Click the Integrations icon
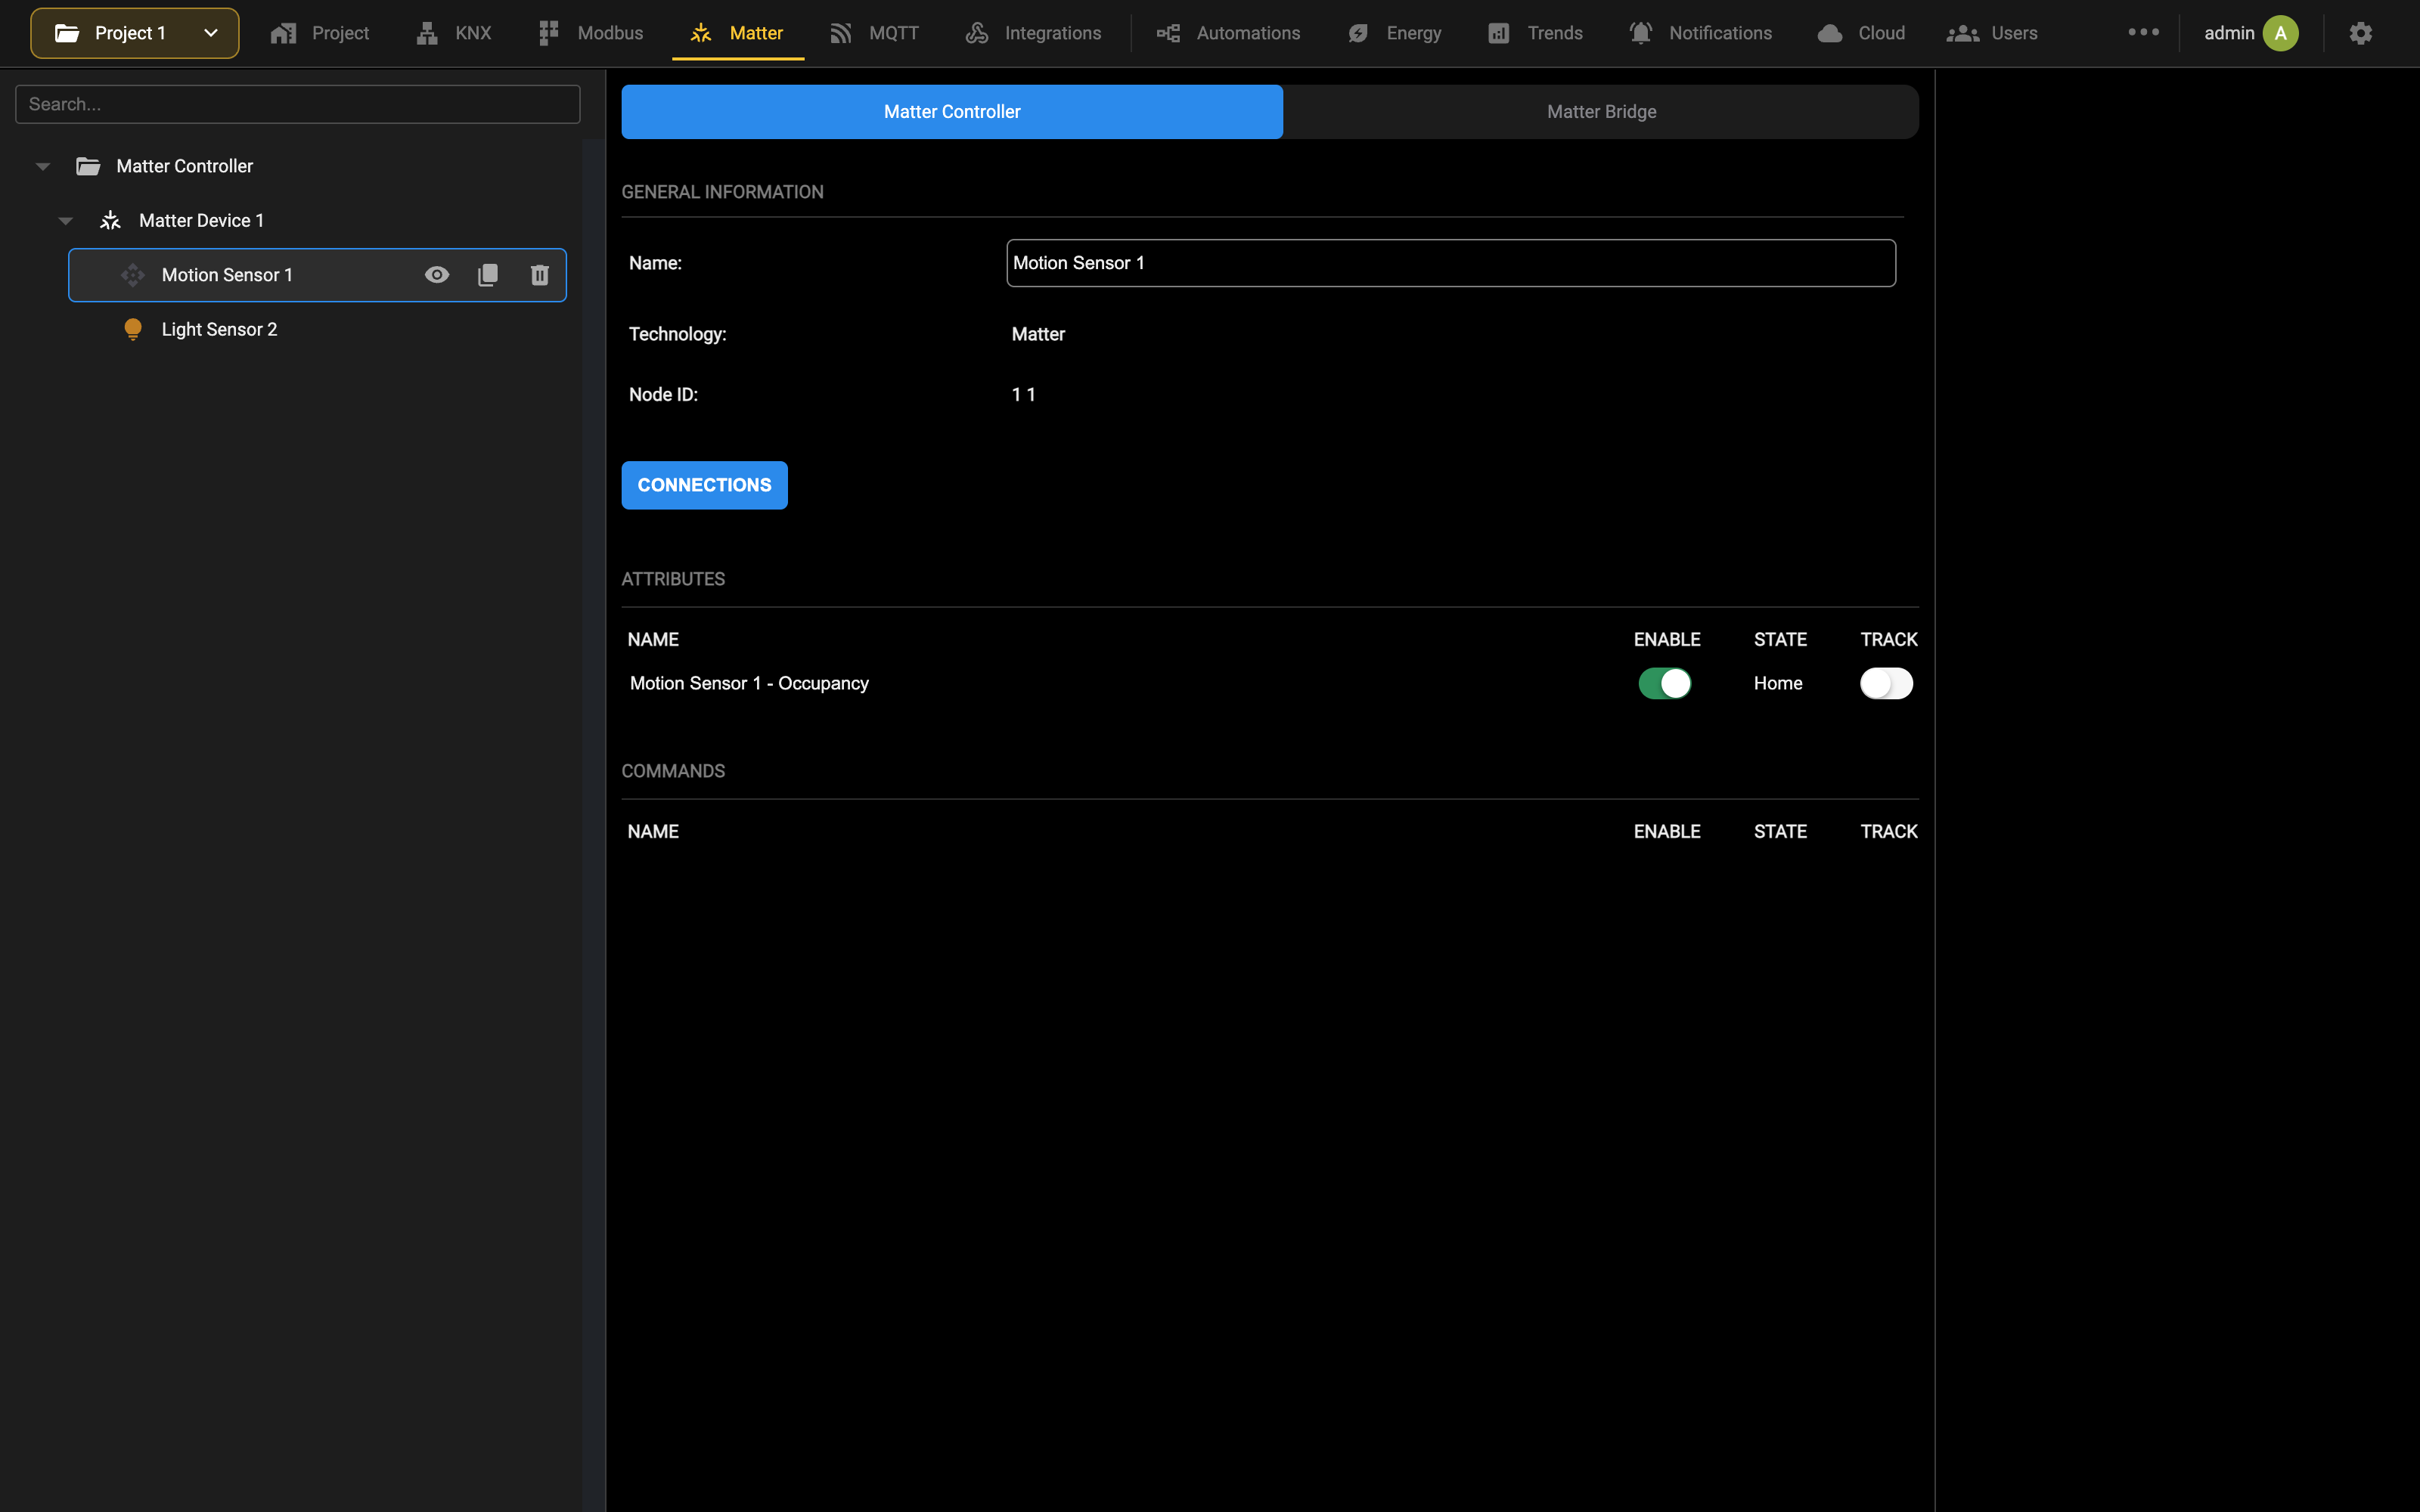Image resolution: width=2420 pixels, height=1512 pixels. [976, 33]
